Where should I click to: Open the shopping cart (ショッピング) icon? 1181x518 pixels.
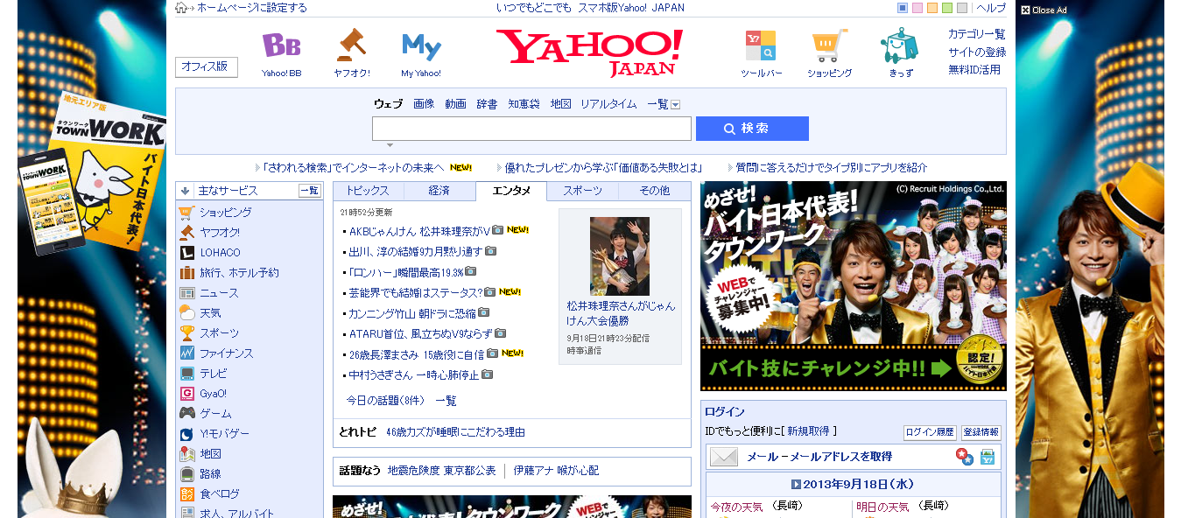point(829,45)
